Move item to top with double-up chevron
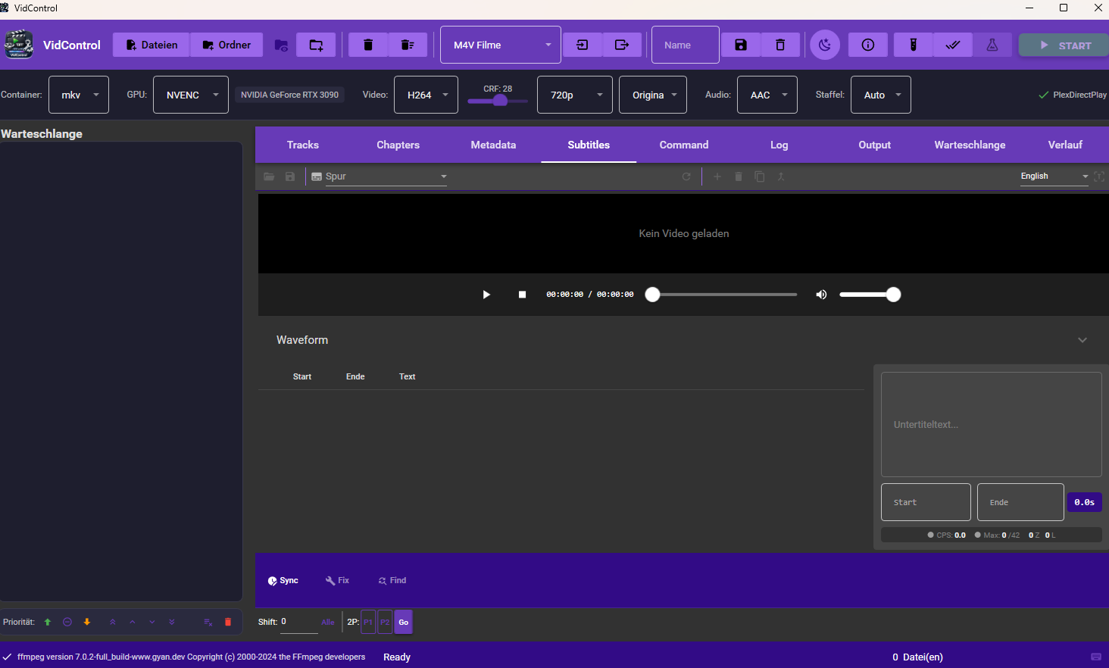Screen dimensions: 1109x668 [113, 623]
